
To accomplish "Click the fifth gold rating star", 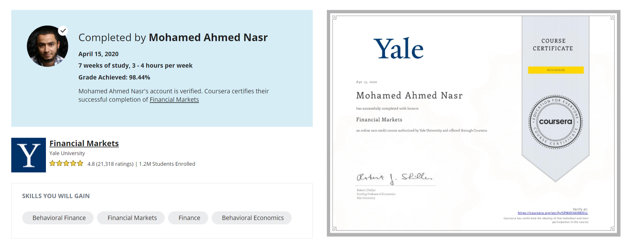I will tap(80, 164).
